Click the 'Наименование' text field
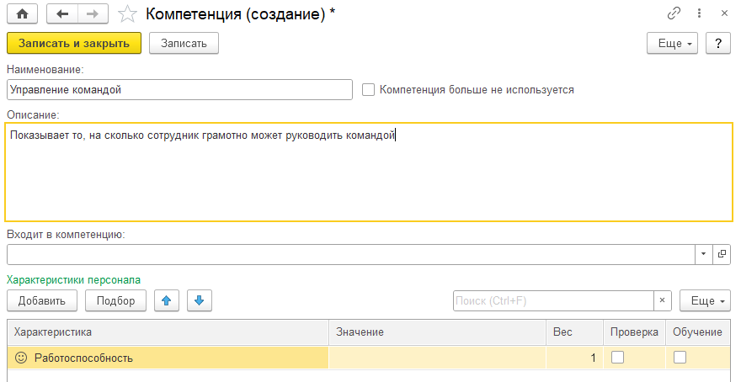 tap(179, 90)
